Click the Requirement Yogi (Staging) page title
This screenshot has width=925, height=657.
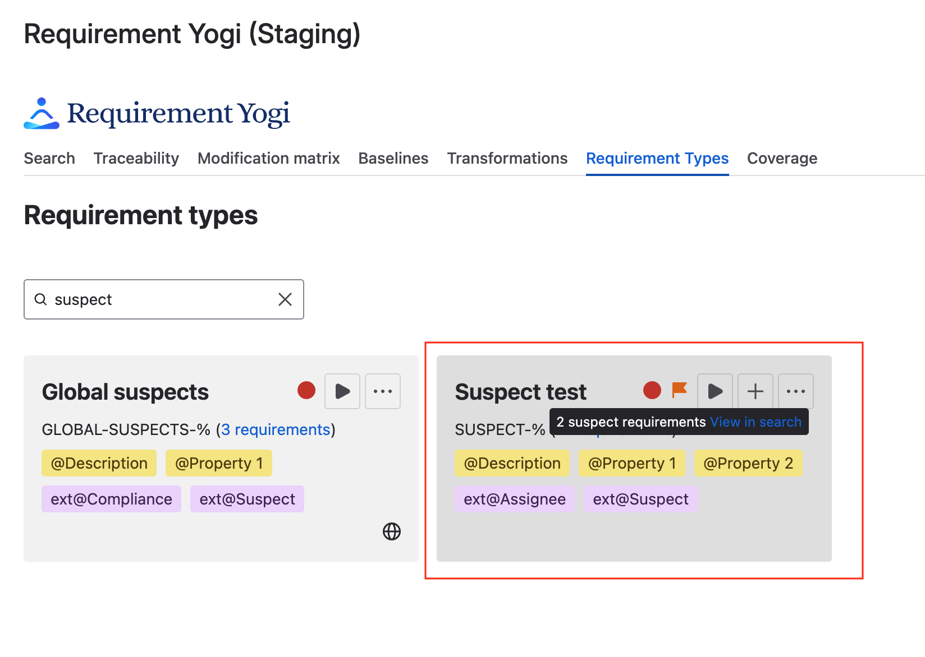[x=192, y=34]
